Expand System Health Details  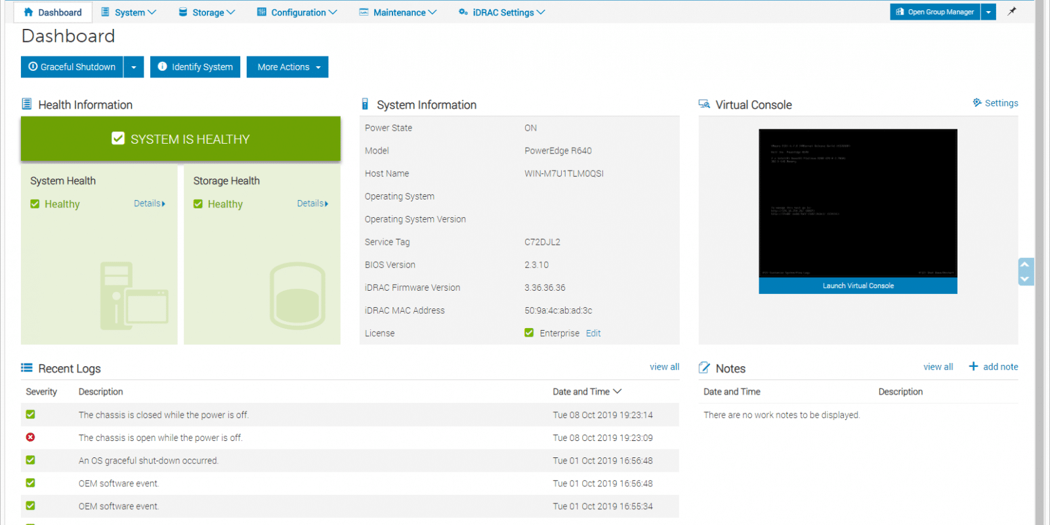point(150,203)
